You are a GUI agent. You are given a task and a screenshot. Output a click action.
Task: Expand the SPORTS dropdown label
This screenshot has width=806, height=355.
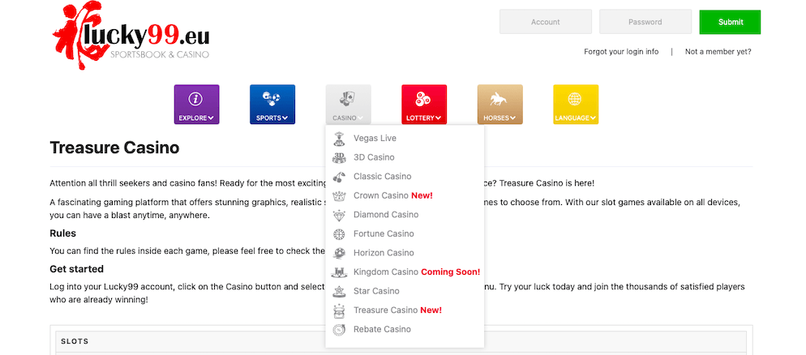pos(272,118)
